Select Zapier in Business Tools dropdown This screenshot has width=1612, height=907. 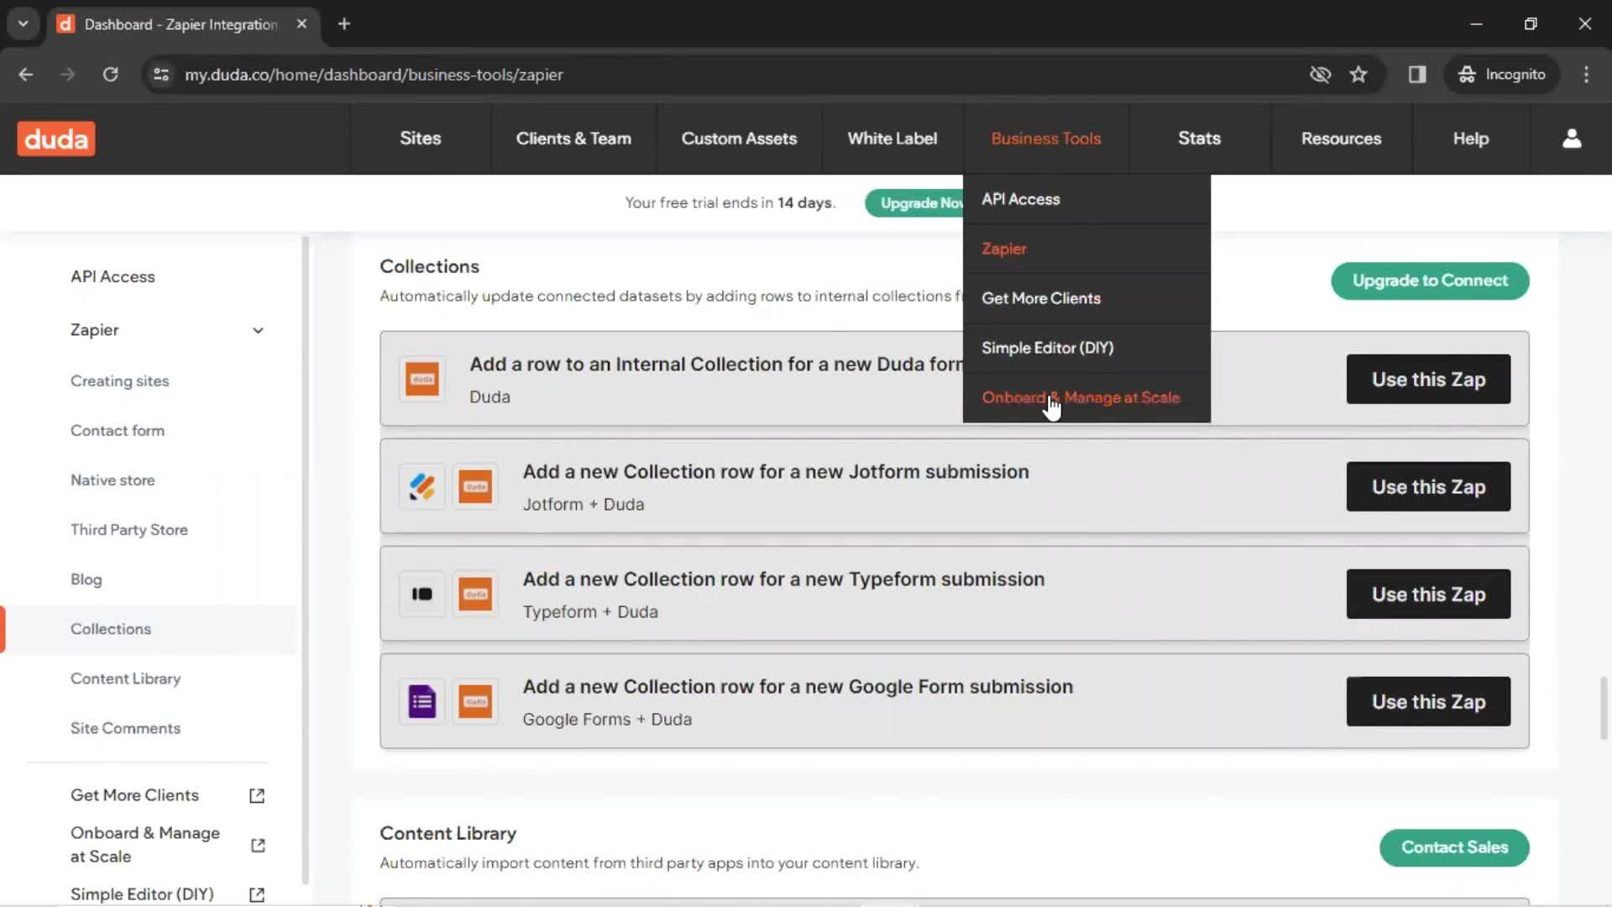tap(1086, 249)
